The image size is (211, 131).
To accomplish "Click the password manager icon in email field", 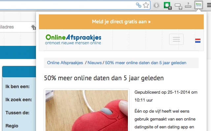I will 33,27.
